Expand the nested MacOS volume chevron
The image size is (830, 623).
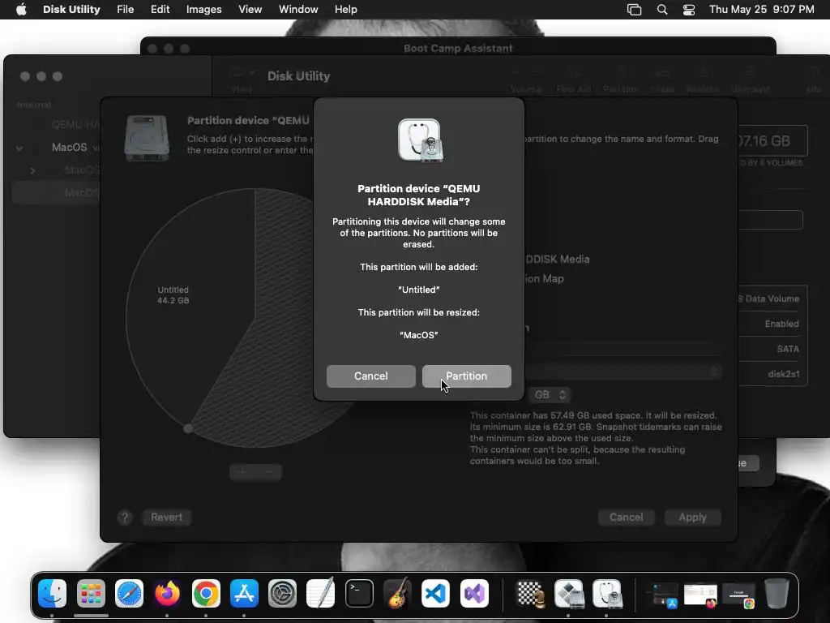point(32,170)
